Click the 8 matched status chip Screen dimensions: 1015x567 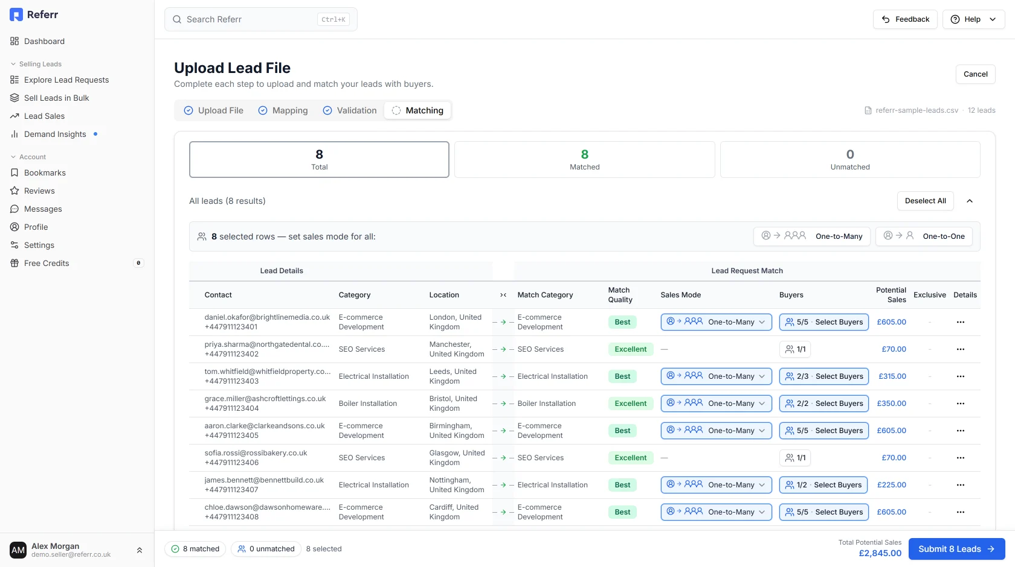[195, 549]
